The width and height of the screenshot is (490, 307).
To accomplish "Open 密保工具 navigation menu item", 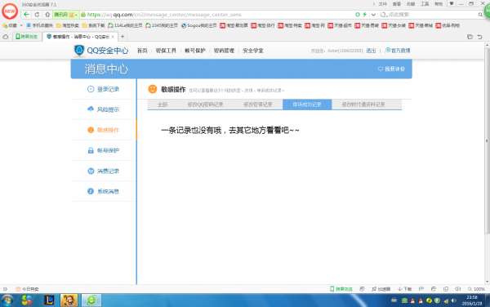I will point(166,51).
